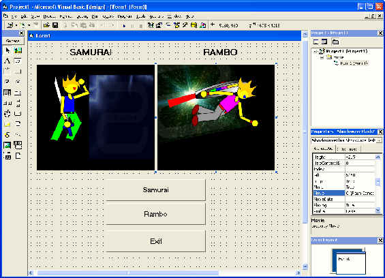
Task: Select the CheckBox control tool
Action: (7, 82)
